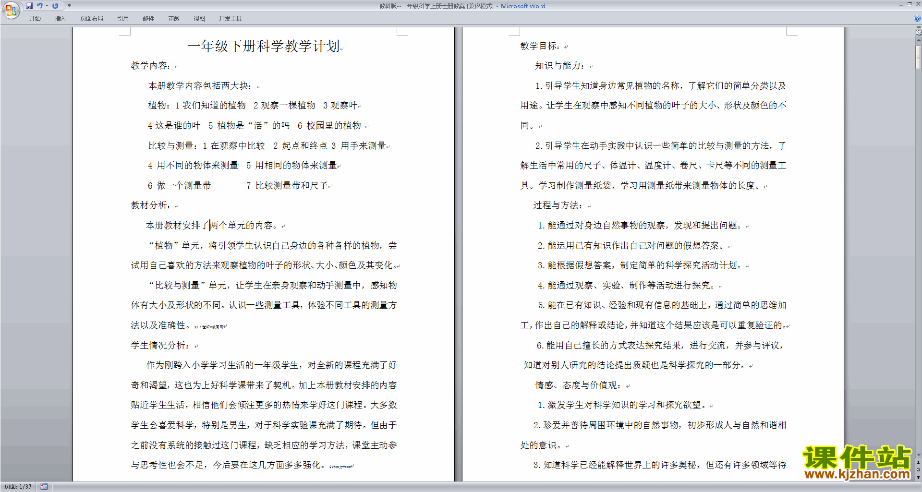Screen dimensions: 922x492
Task: Click the macro recording icon in the status bar
Action: coord(44,487)
